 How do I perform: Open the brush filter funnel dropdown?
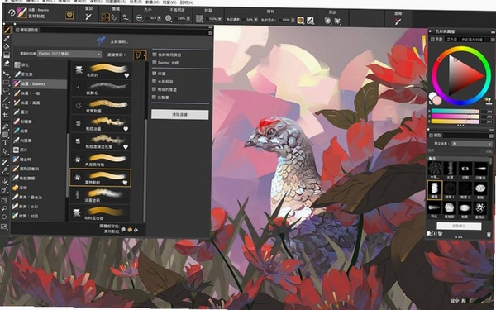[140, 55]
